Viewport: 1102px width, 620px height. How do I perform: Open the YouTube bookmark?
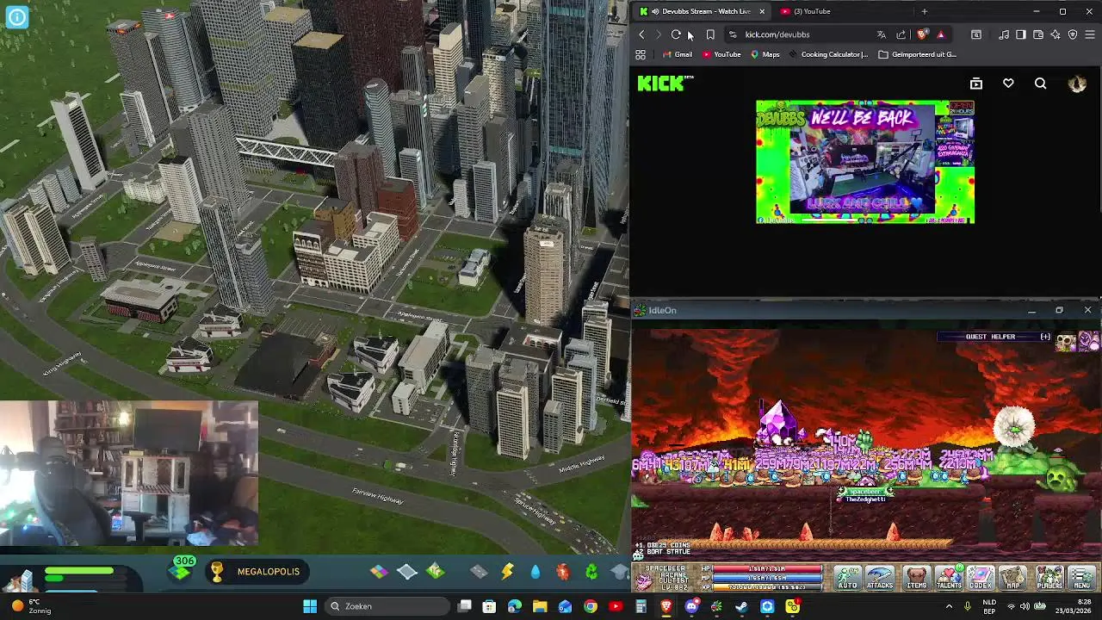click(721, 54)
